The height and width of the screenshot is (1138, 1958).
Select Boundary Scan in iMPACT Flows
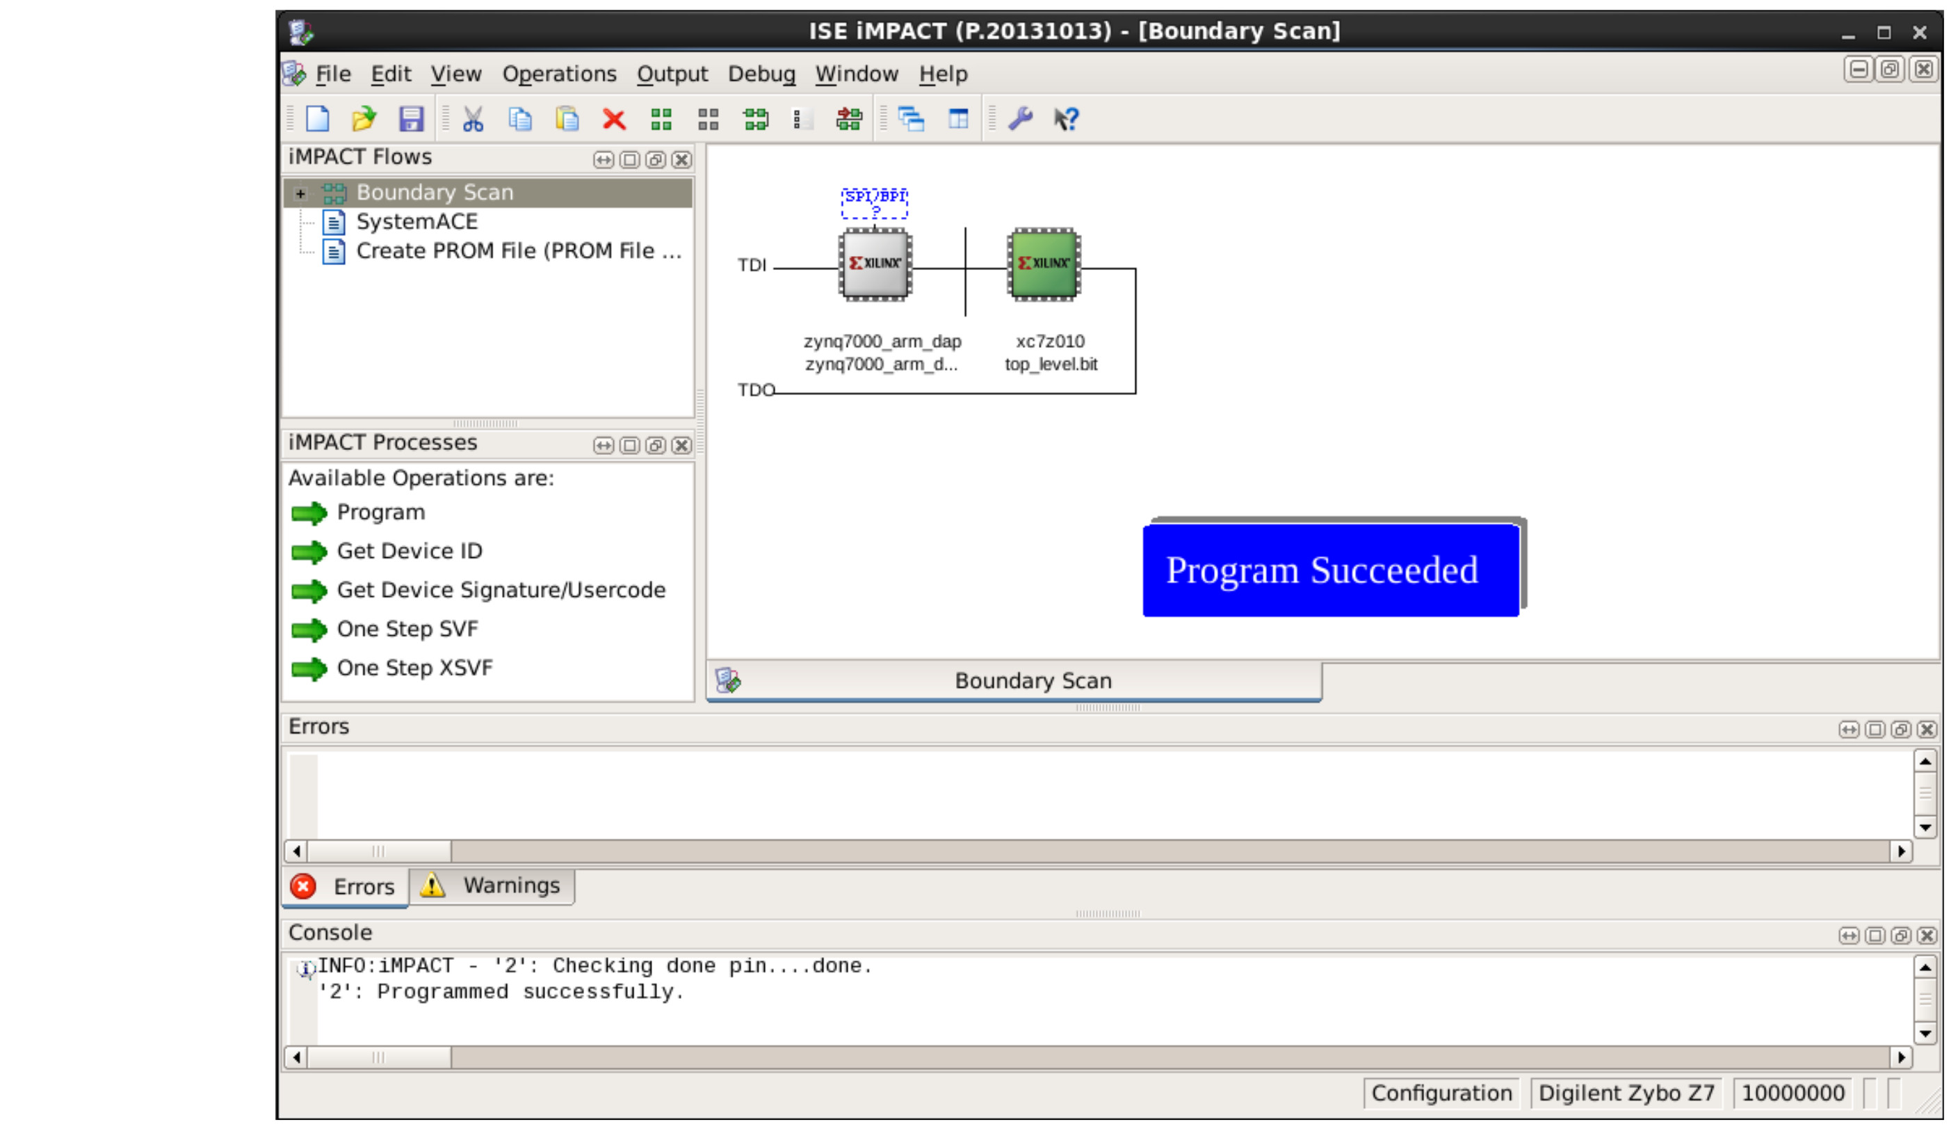click(x=436, y=193)
